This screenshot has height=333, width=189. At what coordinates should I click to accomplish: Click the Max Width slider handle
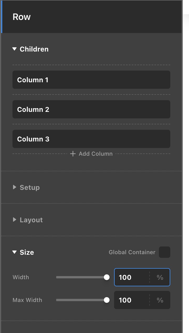[107, 300]
